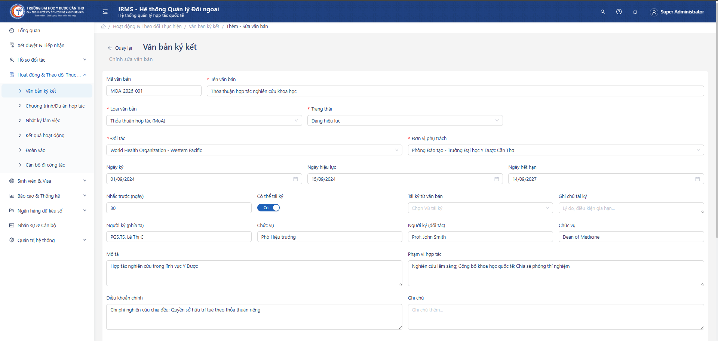
Task: Collapse sidebar with the hamburger menu icon
Action: click(105, 12)
